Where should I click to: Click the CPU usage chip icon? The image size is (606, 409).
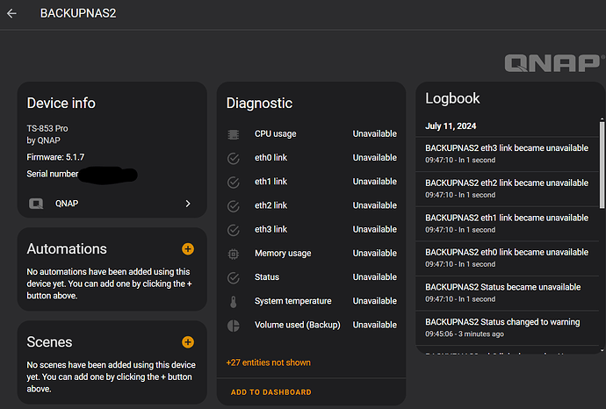pyautogui.click(x=233, y=134)
